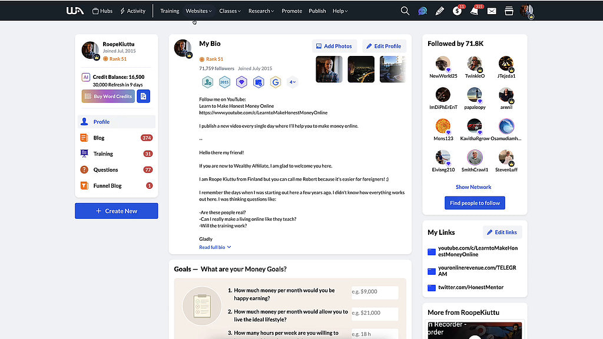Image resolution: width=603 pixels, height=339 pixels.
Task: Click the Create New button
Action: [x=117, y=211]
